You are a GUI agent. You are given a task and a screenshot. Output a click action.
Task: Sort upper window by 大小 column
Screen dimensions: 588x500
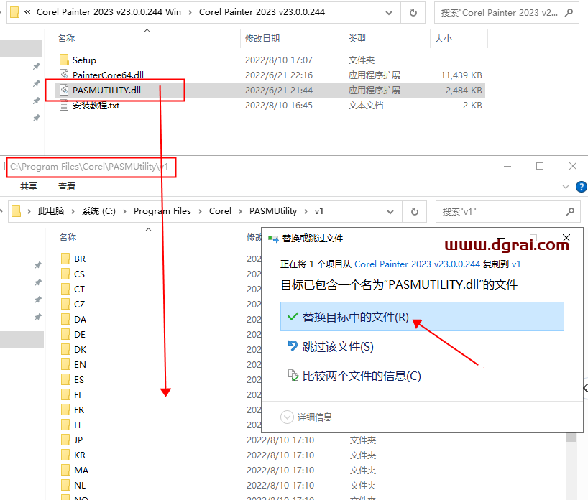pos(444,38)
